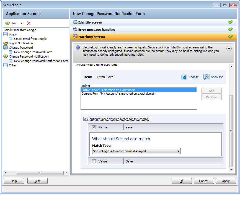This screenshot has width=240, height=199.
Task: Click the Matching criteria section icon
Action: click(x=75, y=37)
